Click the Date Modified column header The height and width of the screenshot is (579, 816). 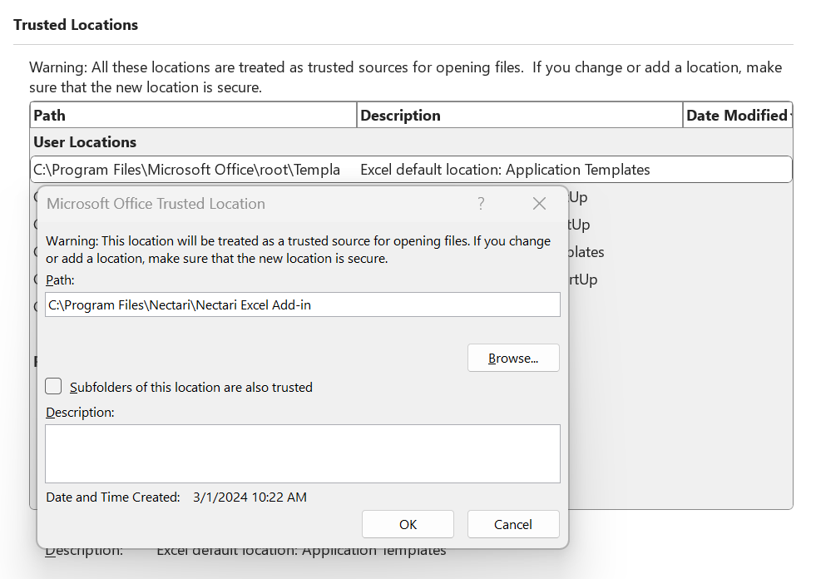[x=735, y=116]
